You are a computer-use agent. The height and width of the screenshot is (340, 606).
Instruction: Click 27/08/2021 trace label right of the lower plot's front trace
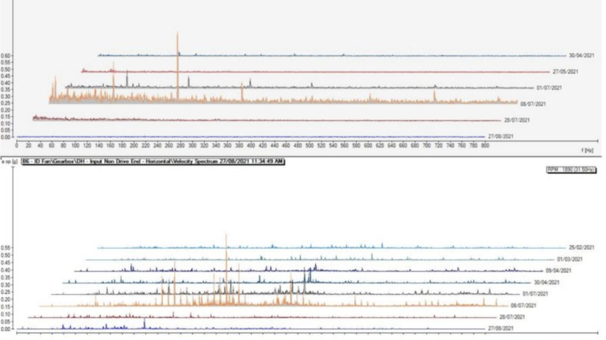click(x=501, y=328)
